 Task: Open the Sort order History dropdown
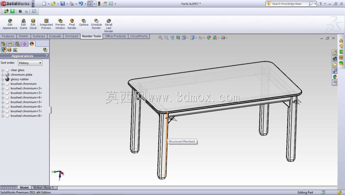tap(30, 63)
